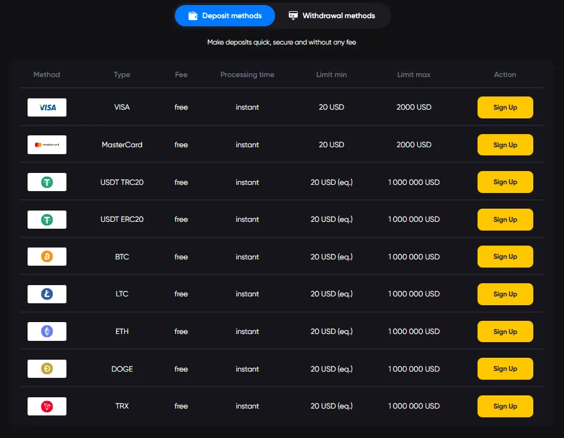Click the USDT TRC20 Tether icon

click(x=46, y=182)
